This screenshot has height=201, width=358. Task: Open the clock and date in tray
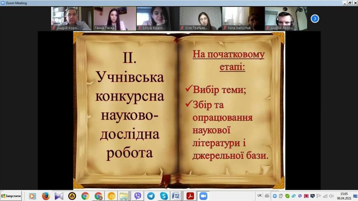[x=345, y=196]
